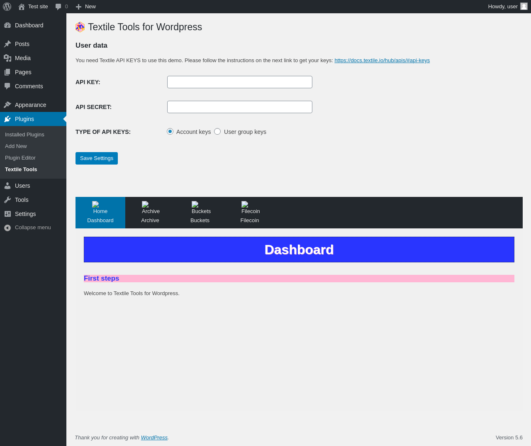Click the Welcome to Textile Tools text
The image size is (531, 446).
coord(132,293)
